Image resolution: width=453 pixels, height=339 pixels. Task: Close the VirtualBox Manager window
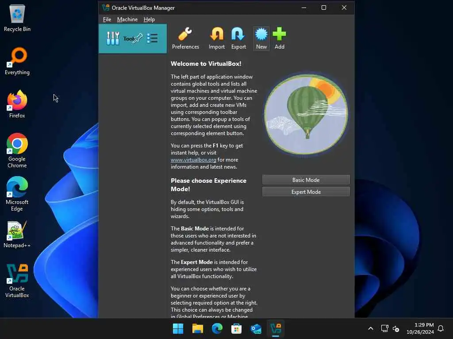tap(344, 8)
